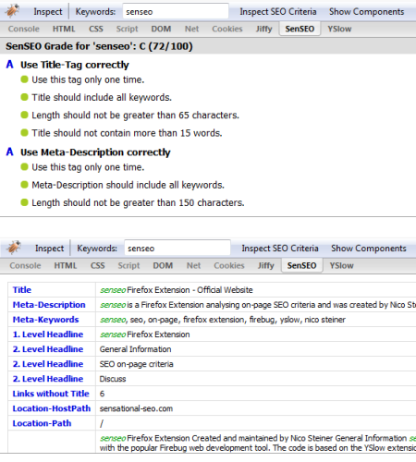Click 'Length should not be greater than 150 characters'
The width and height of the screenshot is (416, 462).
tap(138, 203)
